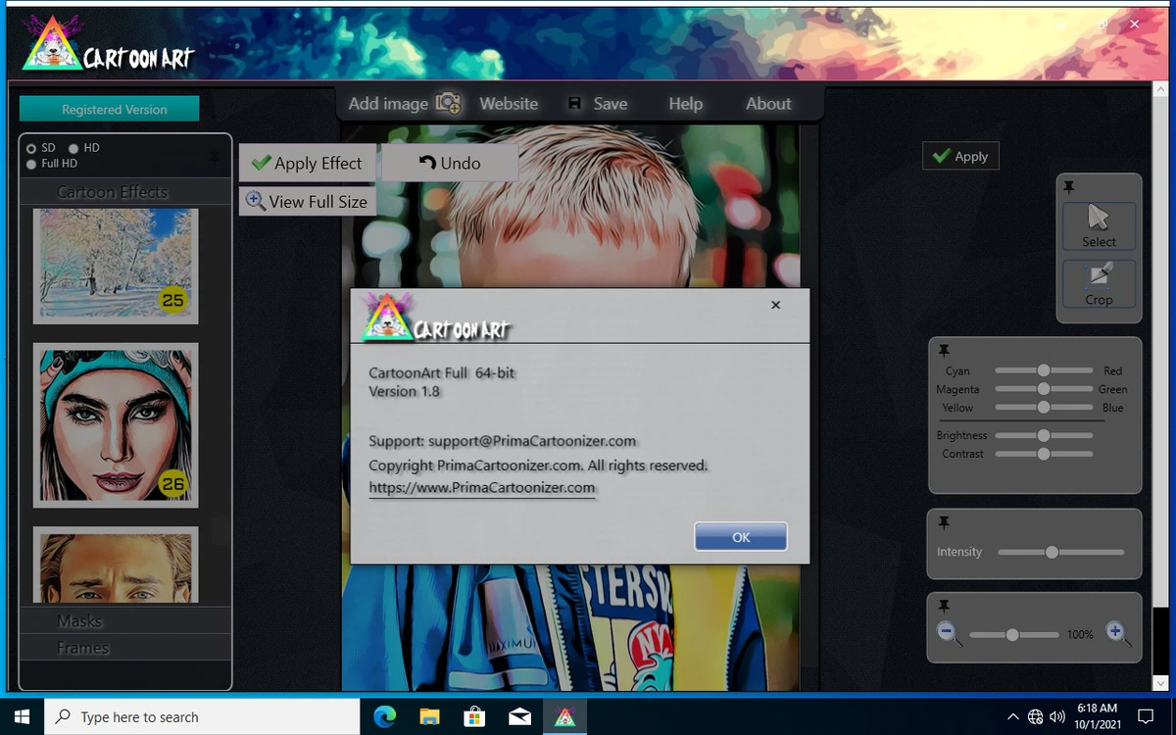Image resolution: width=1176 pixels, height=735 pixels.
Task: Show hidden tray icons chevron
Action: pyautogui.click(x=1013, y=716)
